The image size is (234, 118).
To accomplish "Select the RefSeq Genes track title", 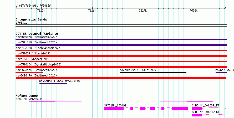I will (27, 96).
